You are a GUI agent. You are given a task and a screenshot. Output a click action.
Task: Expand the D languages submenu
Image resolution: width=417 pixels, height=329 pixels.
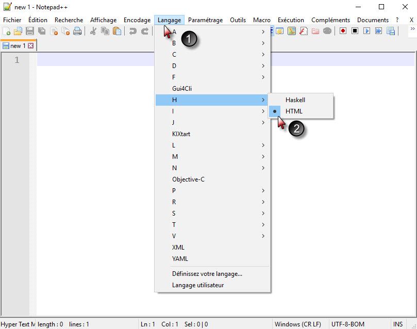click(x=213, y=66)
